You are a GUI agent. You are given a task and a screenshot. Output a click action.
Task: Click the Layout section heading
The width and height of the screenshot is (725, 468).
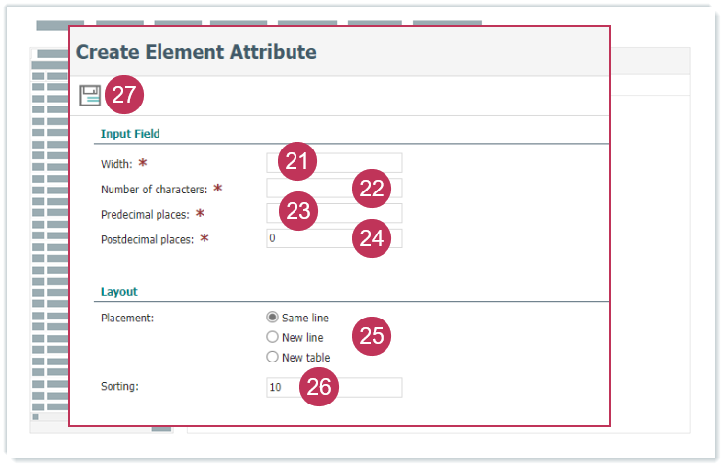point(119,291)
